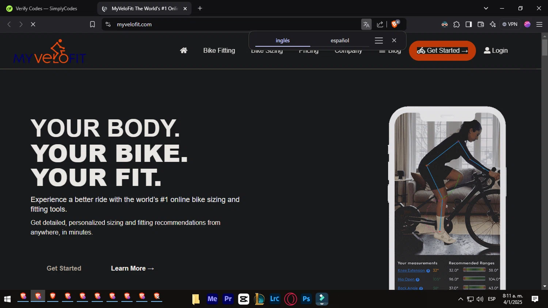The image size is (548, 308).
Task: Stop page loading with the X button
Action: 33,24
